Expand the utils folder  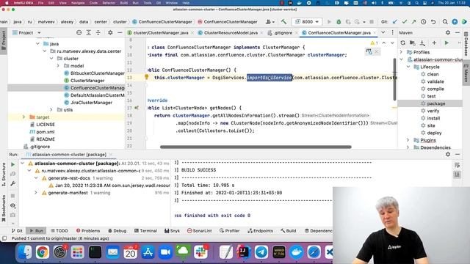[51, 110]
